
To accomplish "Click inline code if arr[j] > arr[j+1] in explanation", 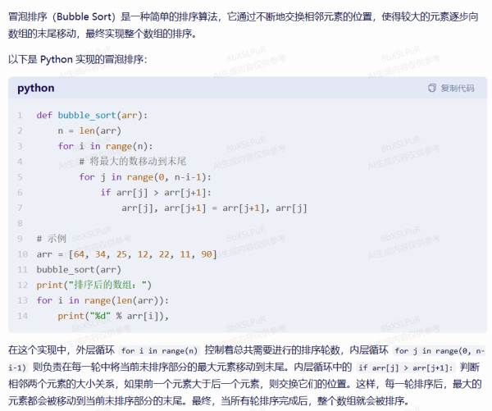I will tap(405, 367).
